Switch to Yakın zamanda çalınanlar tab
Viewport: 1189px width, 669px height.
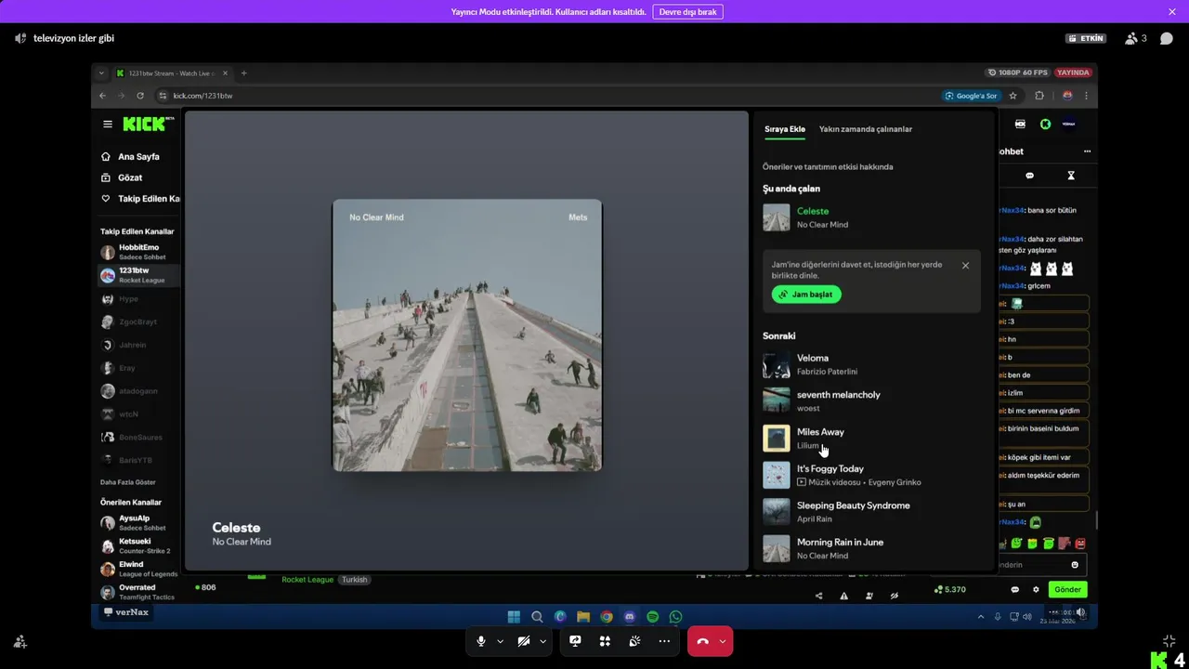point(866,129)
